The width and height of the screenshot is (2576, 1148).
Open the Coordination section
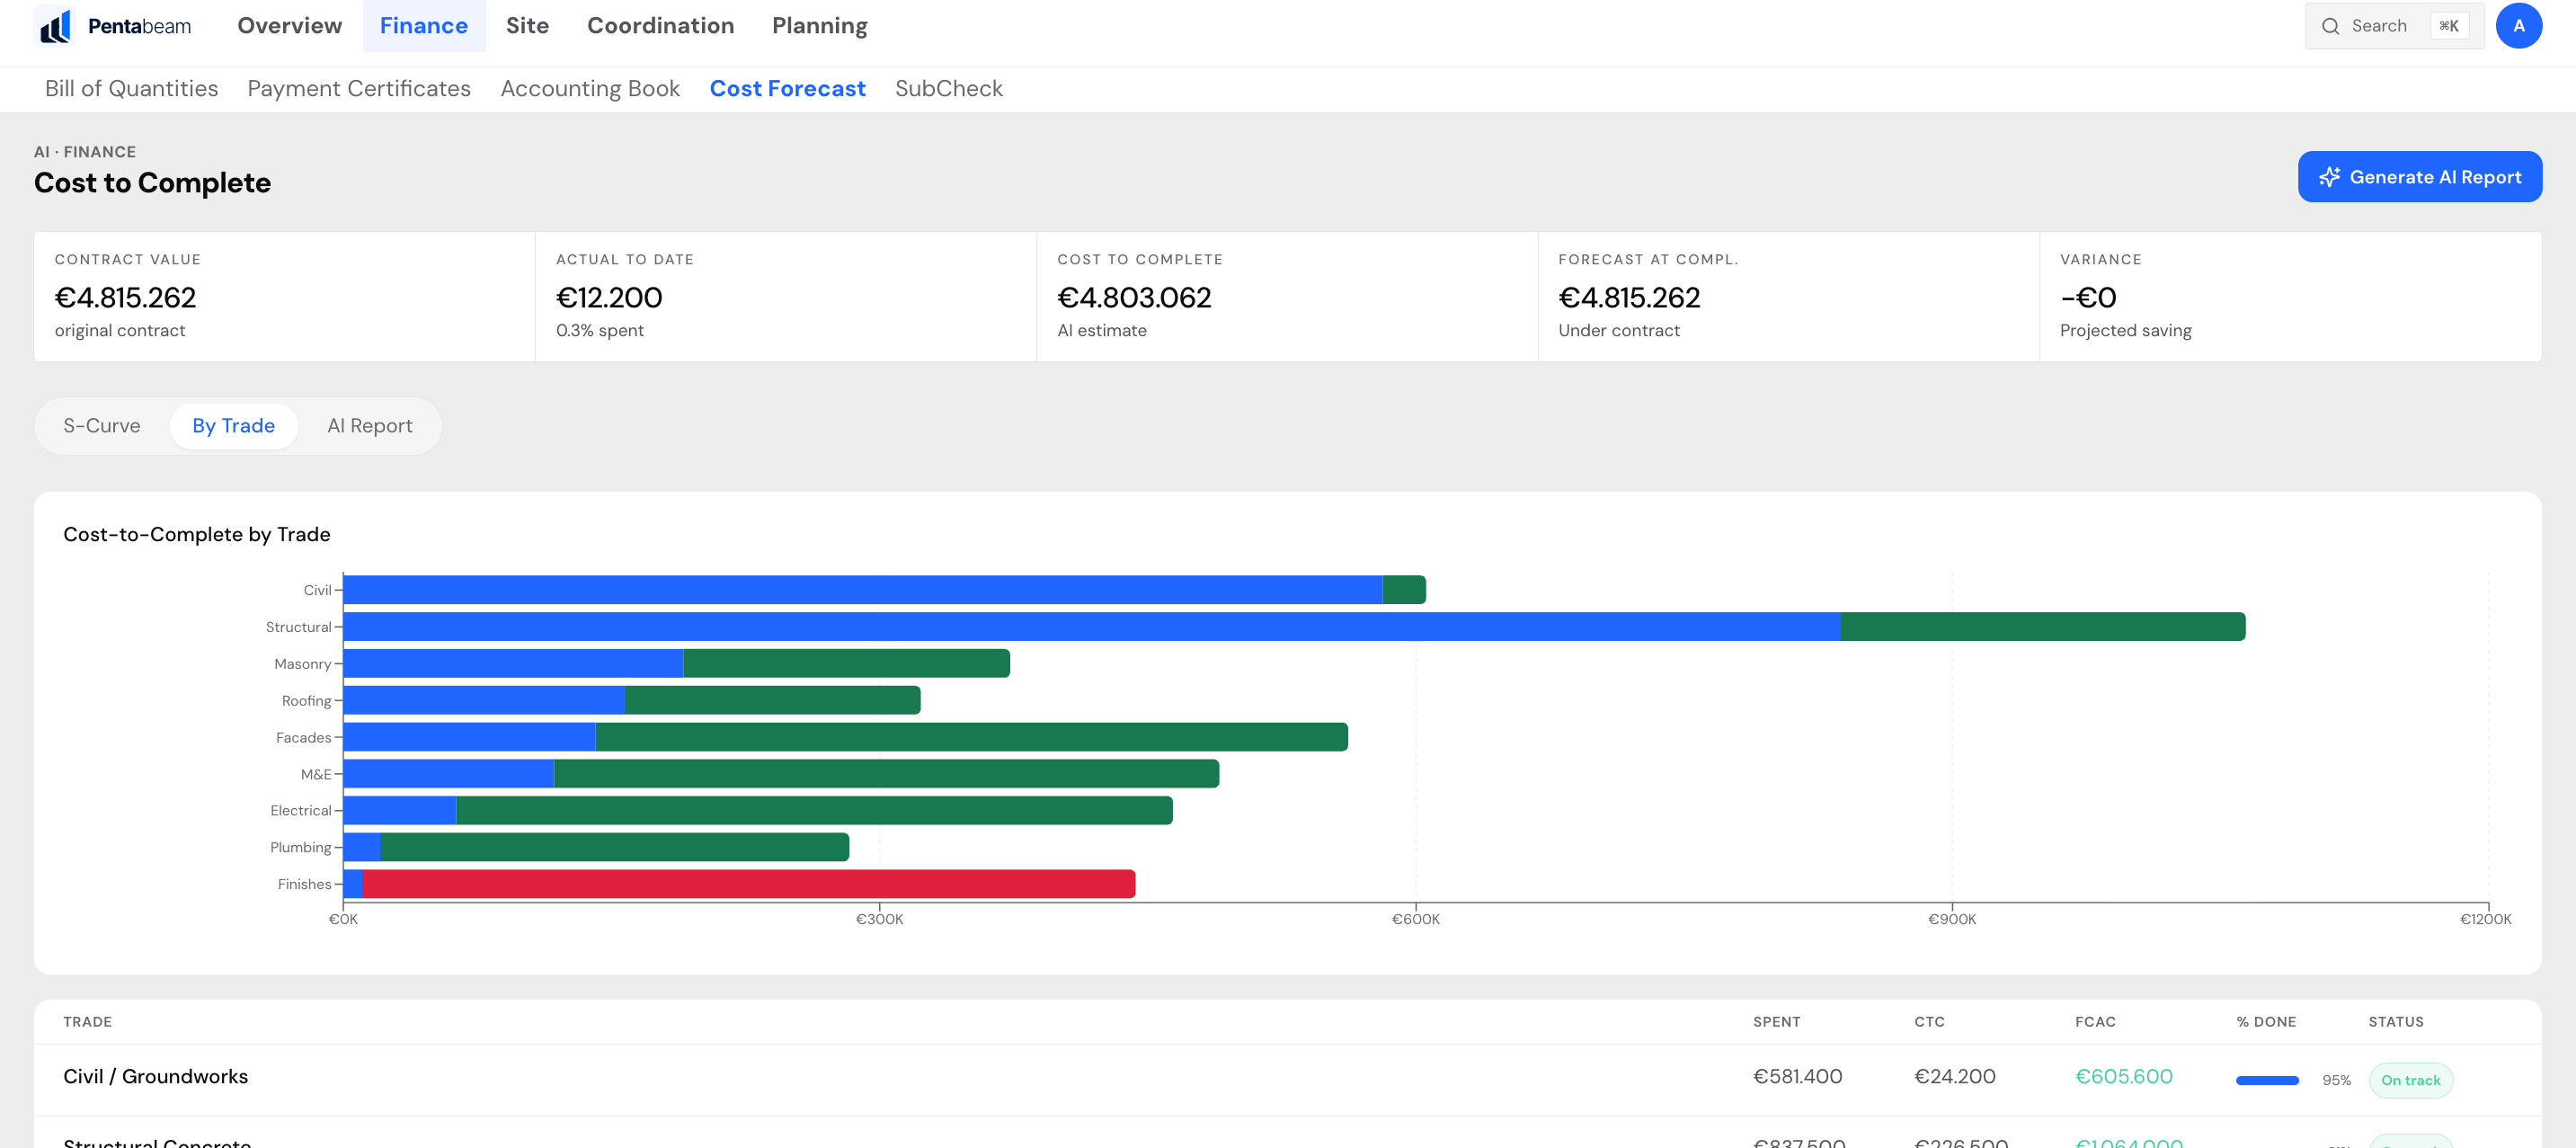(x=660, y=26)
